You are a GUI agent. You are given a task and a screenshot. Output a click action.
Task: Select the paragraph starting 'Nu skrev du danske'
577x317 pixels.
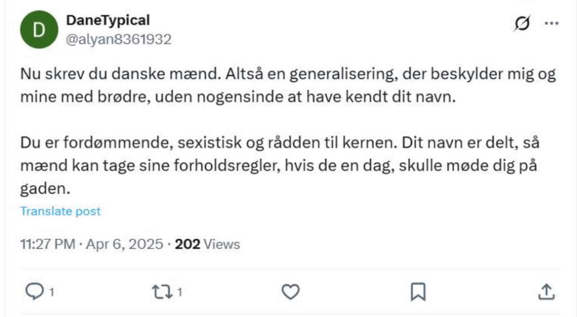(288, 86)
